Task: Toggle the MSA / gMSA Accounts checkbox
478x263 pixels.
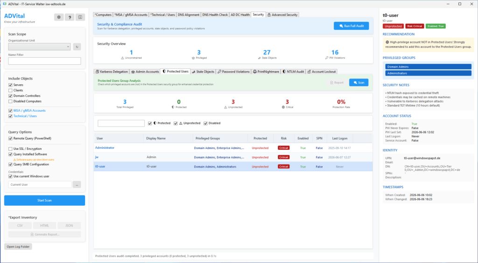Action: [10, 111]
